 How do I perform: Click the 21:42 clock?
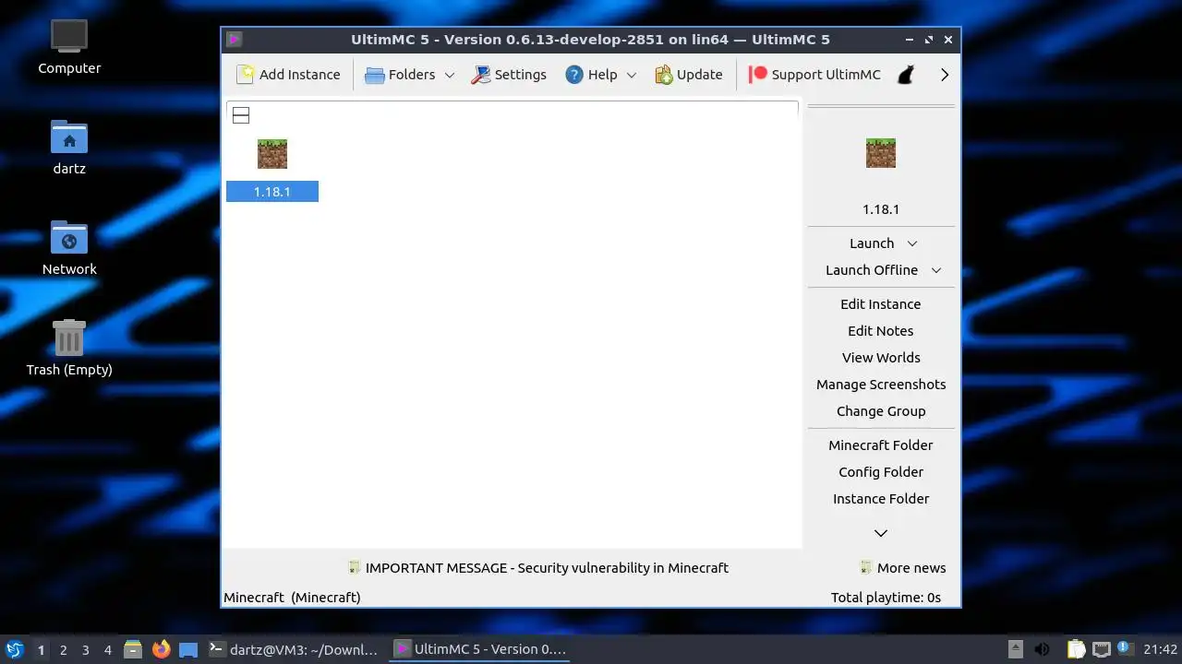[1160, 649]
